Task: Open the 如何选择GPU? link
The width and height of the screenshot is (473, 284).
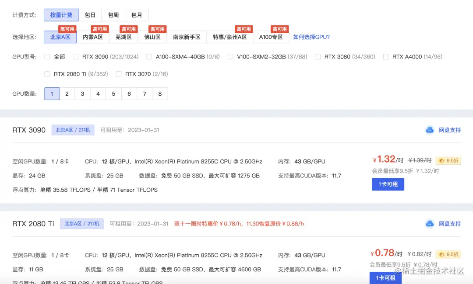Action: point(312,37)
